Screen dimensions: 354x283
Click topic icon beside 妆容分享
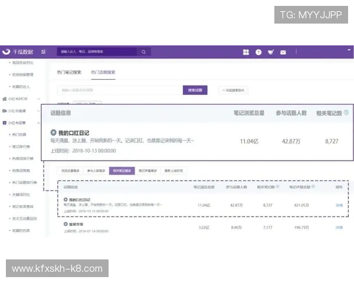pos(65,224)
